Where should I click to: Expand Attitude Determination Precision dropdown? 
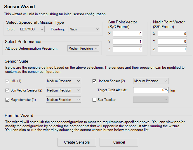click(83, 49)
